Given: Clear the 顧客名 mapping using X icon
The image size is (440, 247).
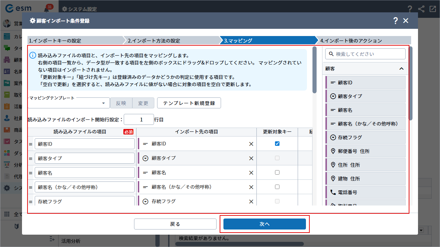Looking at the screenshot, I should [251, 173].
